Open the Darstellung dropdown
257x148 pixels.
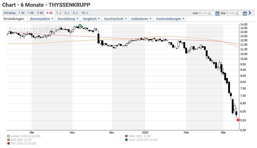tap(68, 19)
